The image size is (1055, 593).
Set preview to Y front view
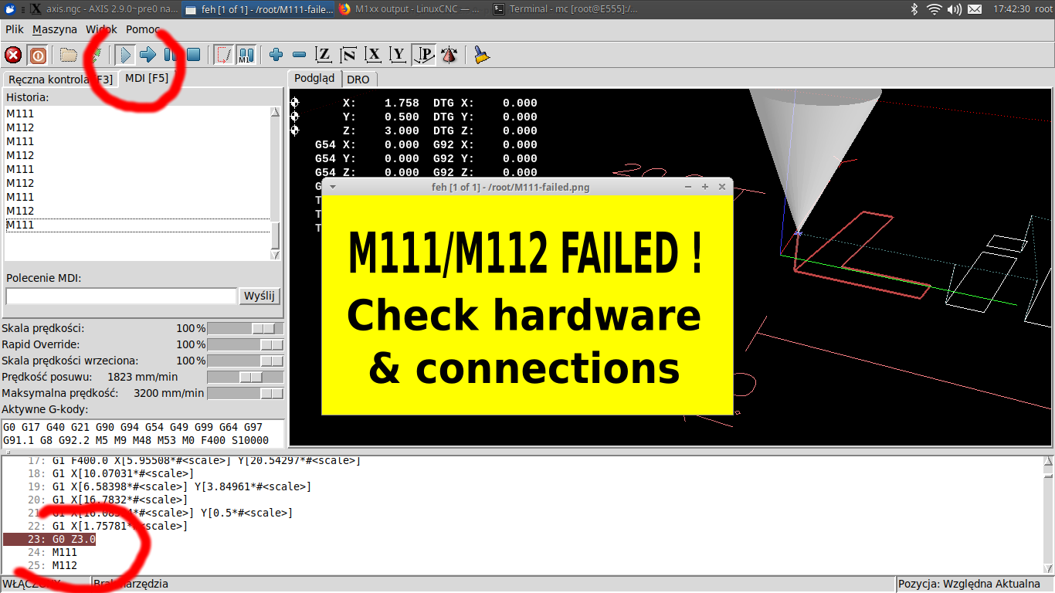point(398,55)
